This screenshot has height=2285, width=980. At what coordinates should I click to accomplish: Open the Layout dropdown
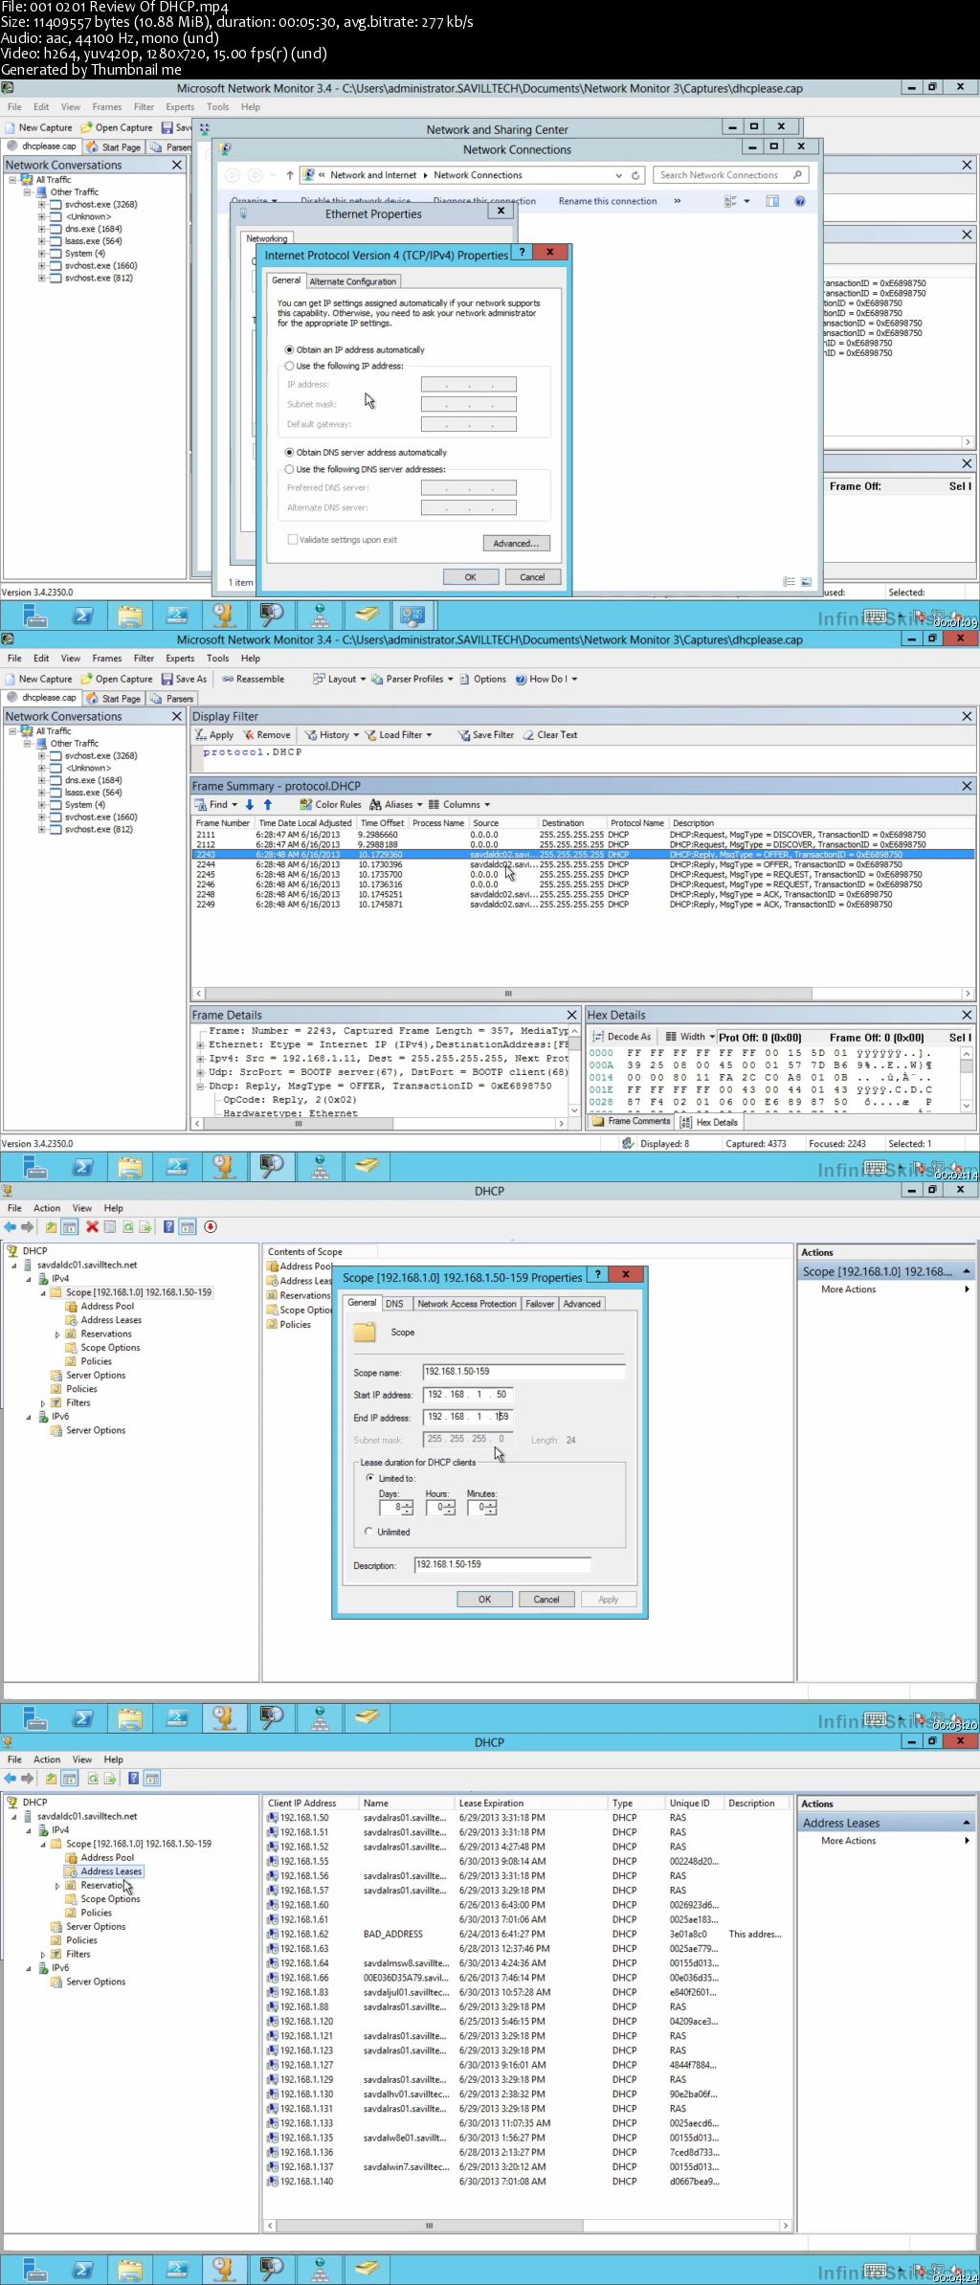[x=364, y=679]
